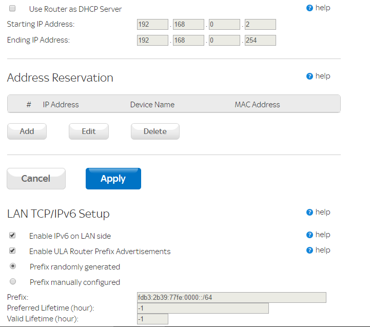370x327 pixels.
Task: Click help text beside LAN TCP/IPv6 Setup
Action: (323, 212)
